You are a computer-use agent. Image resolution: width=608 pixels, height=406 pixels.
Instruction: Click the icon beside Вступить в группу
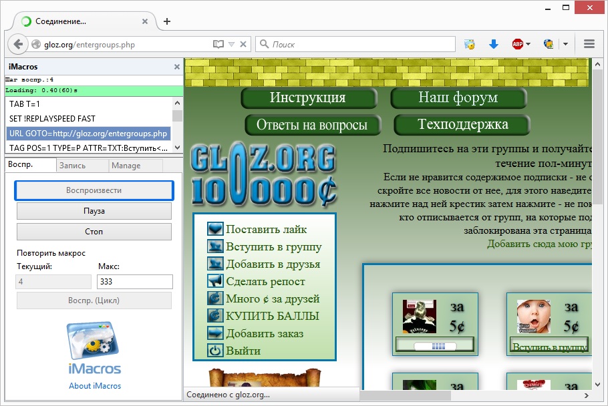[215, 246]
